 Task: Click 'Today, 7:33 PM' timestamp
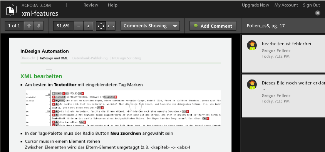click(x=275, y=101)
